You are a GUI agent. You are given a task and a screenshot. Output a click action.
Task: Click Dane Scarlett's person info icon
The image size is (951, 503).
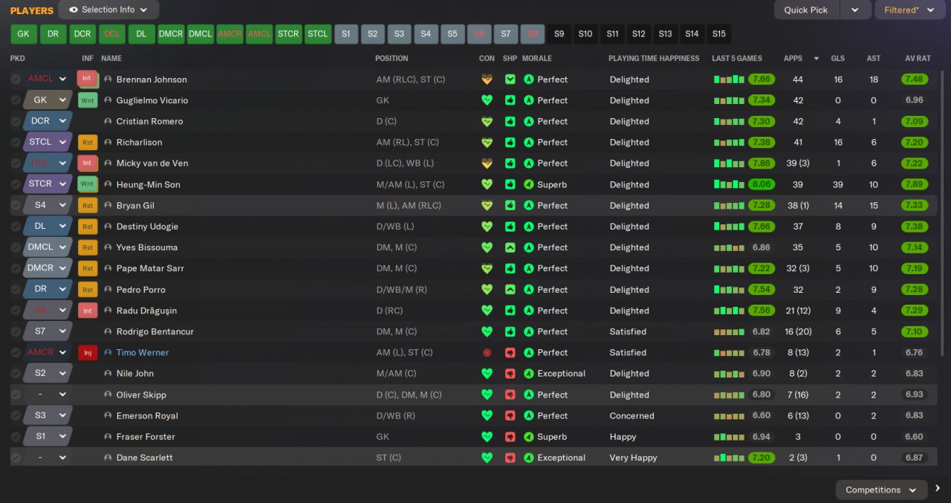[x=108, y=458]
